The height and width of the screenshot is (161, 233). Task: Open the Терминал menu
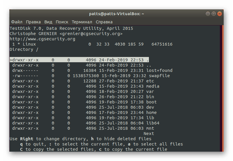point(82,22)
